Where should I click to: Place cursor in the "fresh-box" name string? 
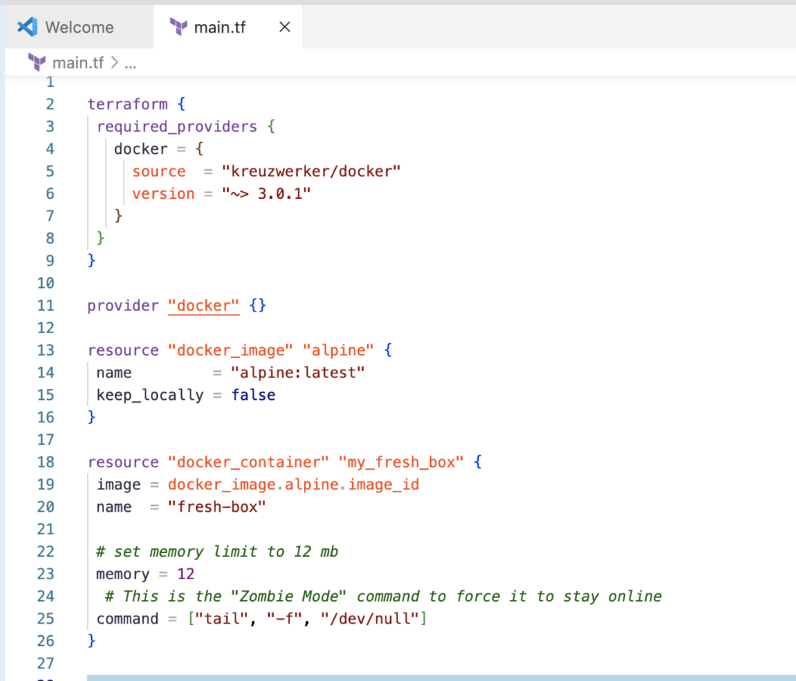pos(218,507)
